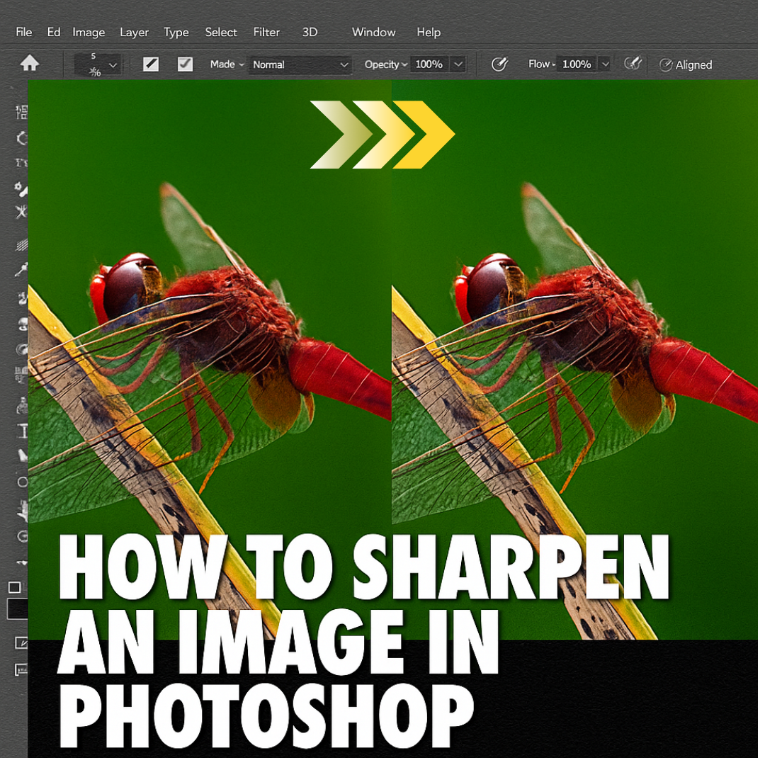Click the Flow 1.00% value field
Viewport: 765px width, 765px height.
click(x=577, y=64)
